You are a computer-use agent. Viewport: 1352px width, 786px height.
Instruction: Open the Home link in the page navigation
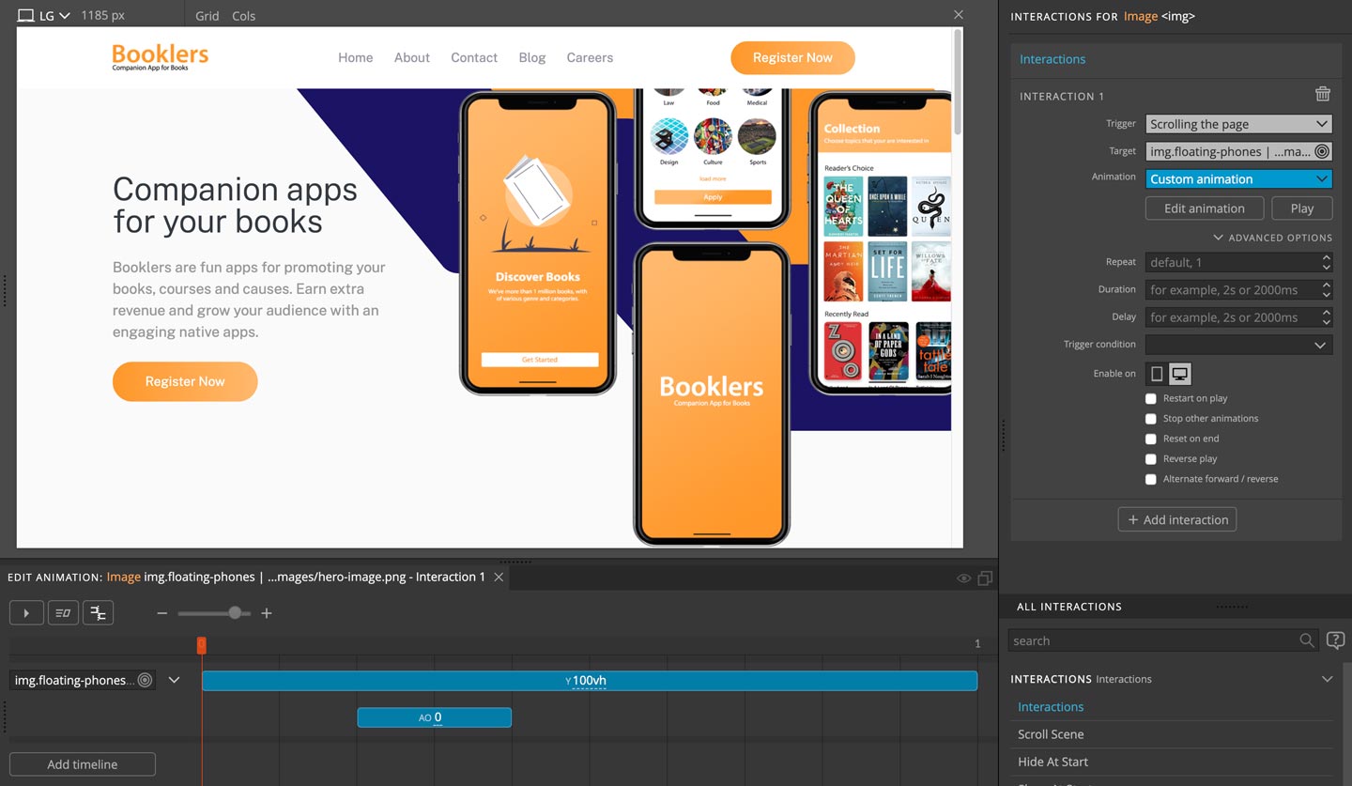(x=356, y=57)
